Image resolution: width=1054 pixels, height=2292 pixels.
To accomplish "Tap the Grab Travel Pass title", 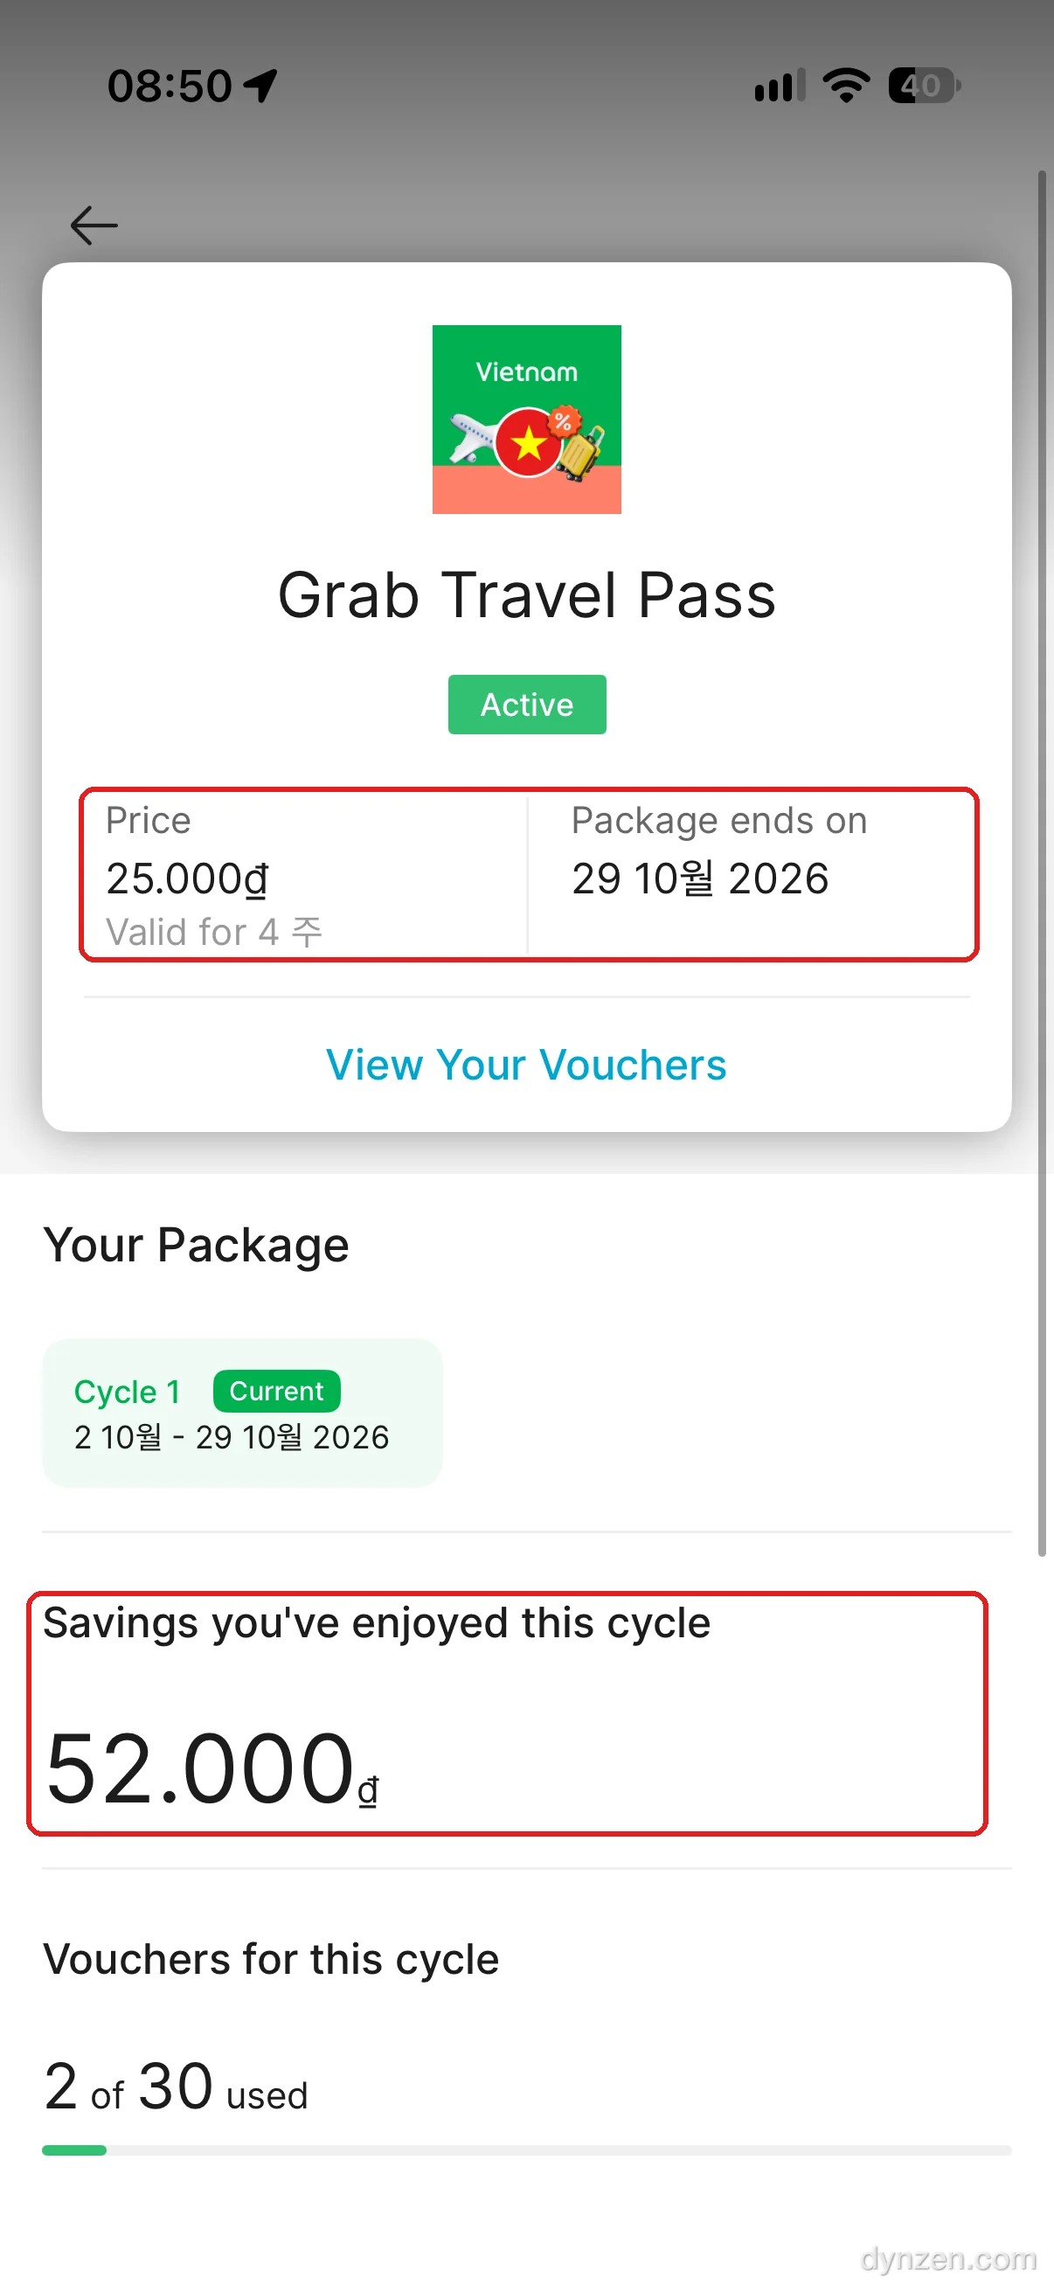I will coord(526,594).
